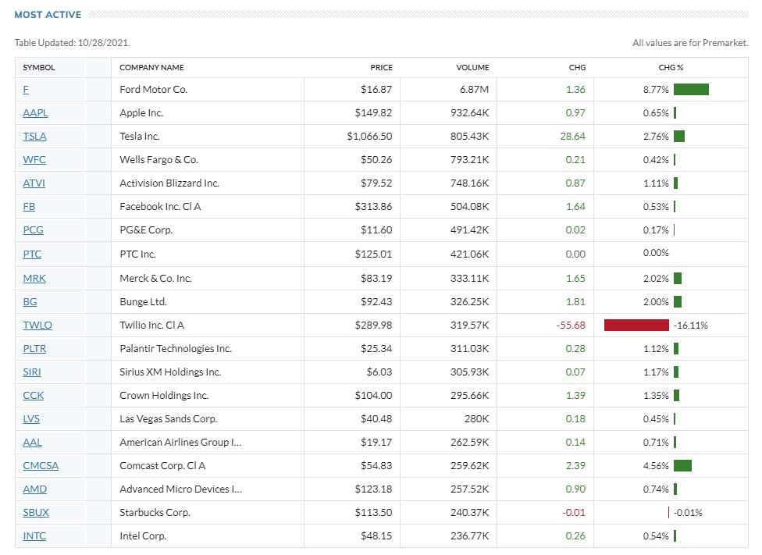
Task: Select the CMCSA symbol link
Action: (41, 465)
